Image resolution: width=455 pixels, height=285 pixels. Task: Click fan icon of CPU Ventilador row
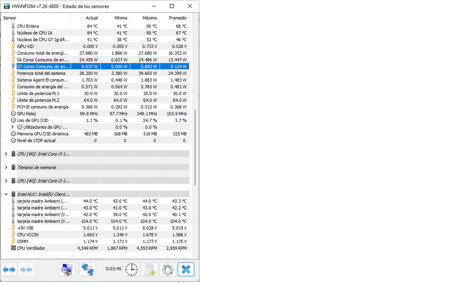coord(13,248)
